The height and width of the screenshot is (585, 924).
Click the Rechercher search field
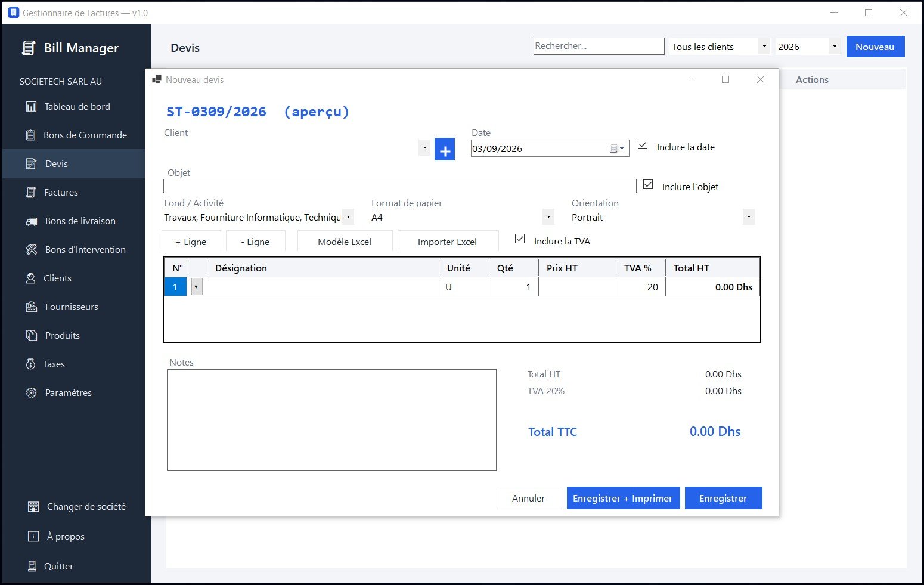(x=599, y=46)
